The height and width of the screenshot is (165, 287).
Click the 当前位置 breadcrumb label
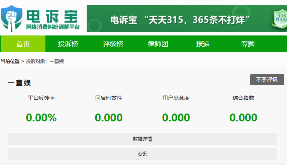pyautogui.click(x=10, y=61)
